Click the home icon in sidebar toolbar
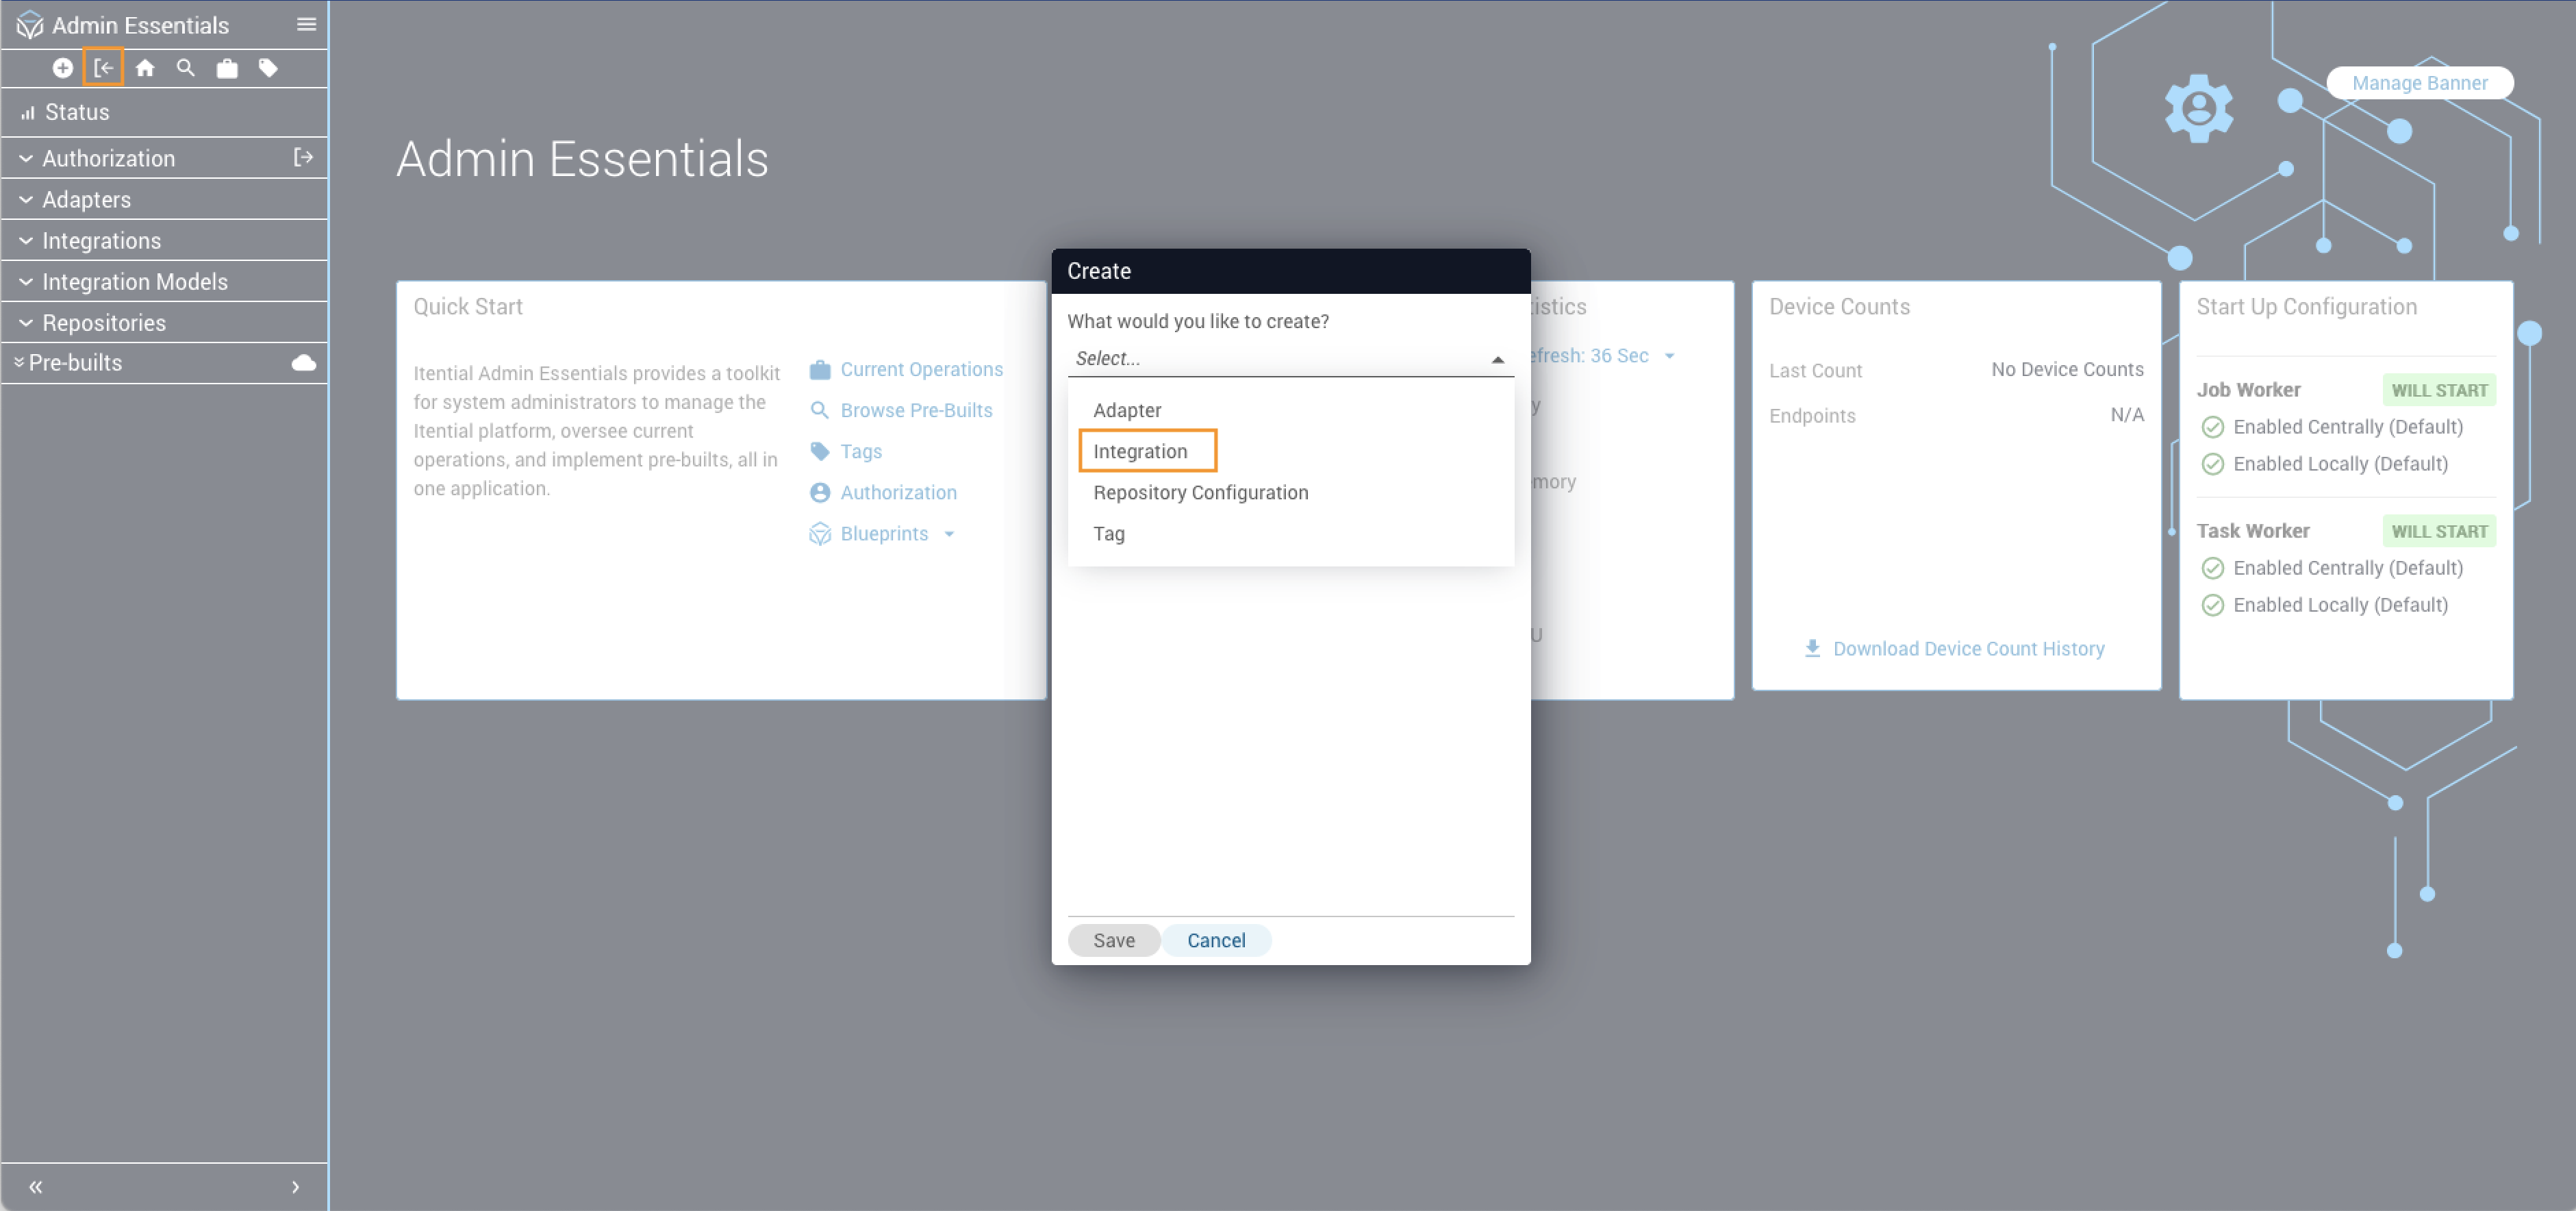 (145, 68)
